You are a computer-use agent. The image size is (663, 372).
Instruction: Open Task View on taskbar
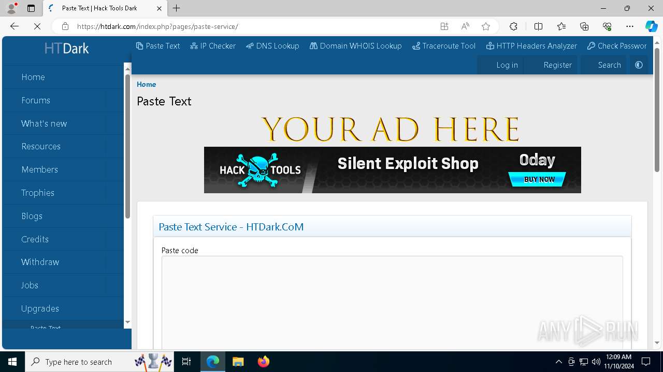[x=186, y=362]
